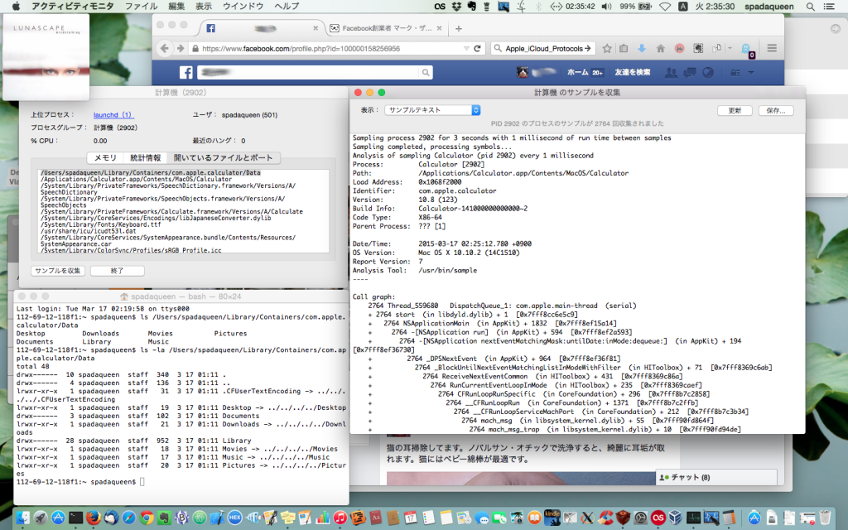This screenshot has width=848, height=530.
Task: Open a new Firefox tab
Action: pos(459,29)
